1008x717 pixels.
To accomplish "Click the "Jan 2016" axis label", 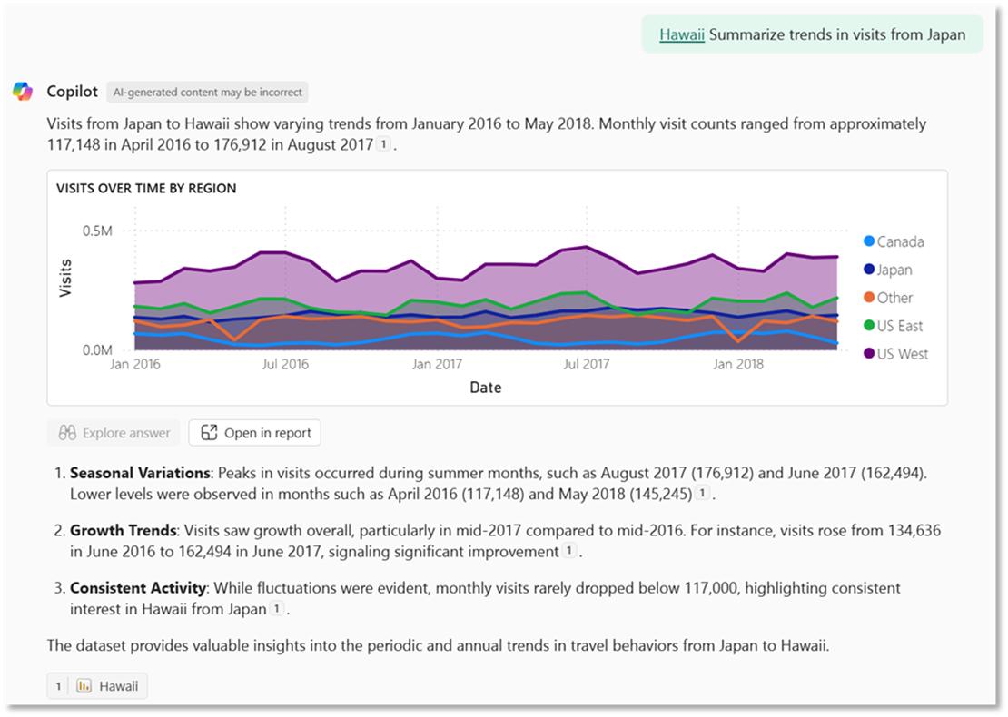I will point(135,364).
